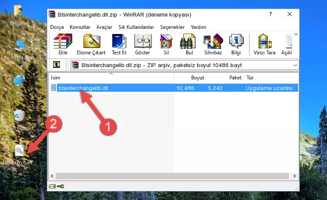Click the Açıklama comment toolbar icon
327x200 pixels.
(x=287, y=44)
